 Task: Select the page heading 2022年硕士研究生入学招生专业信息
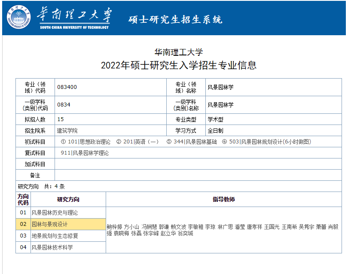pos(179,65)
